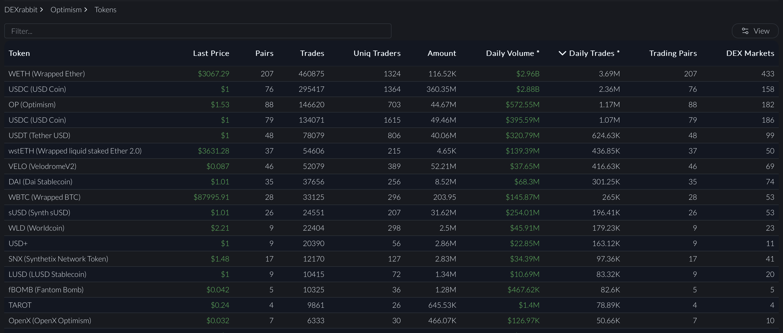Click the View settings sliders icon
Image resolution: width=783 pixels, height=333 pixels.
[745, 31]
